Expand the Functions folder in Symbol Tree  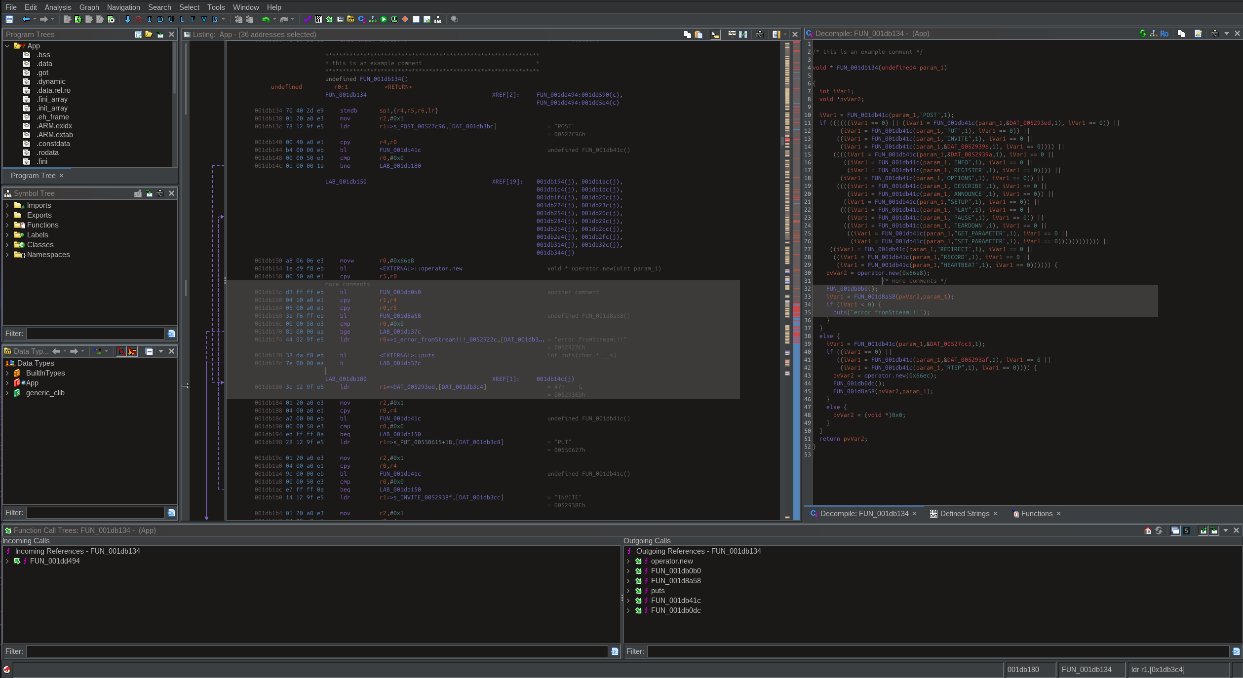click(7, 225)
